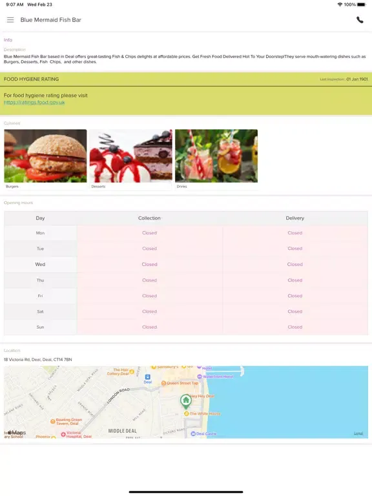
Task: Click the Hey Hey Deal map label
Action: pos(202,396)
